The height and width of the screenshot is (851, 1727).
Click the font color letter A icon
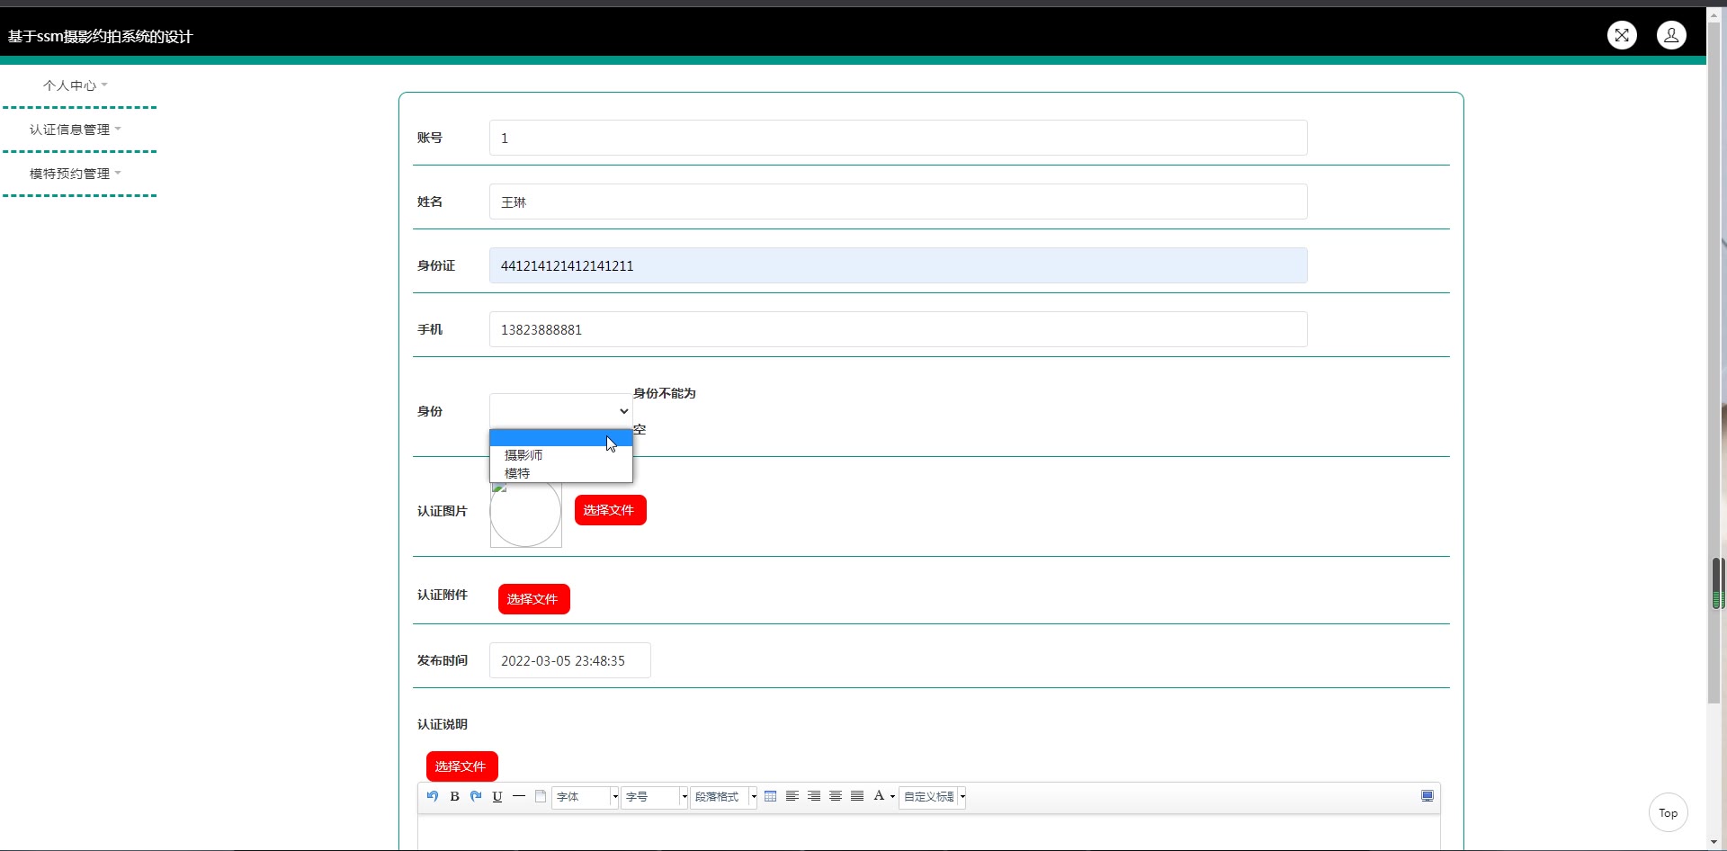click(879, 796)
